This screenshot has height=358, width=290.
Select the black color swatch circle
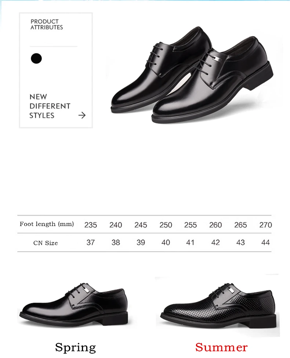click(x=36, y=58)
